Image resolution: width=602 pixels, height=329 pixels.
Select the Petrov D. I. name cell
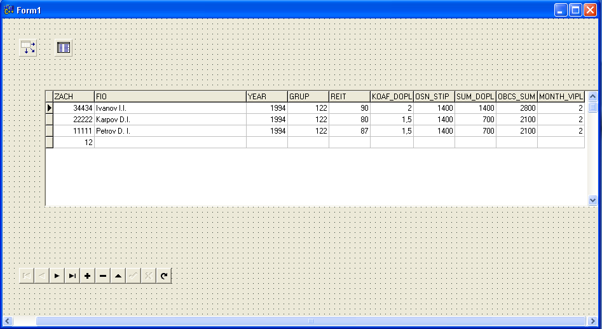[x=170, y=131]
